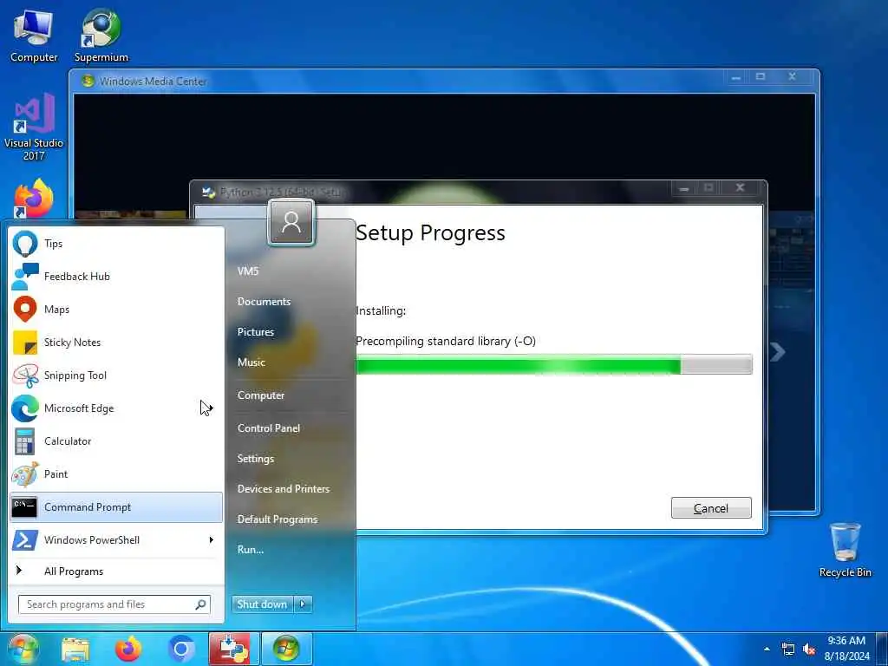Open the Shut down options arrow
888x666 pixels.
point(303,604)
